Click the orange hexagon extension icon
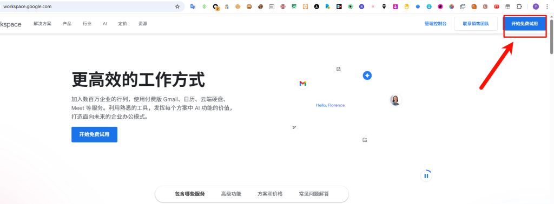This screenshot has width=554, height=204. (x=474, y=6)
